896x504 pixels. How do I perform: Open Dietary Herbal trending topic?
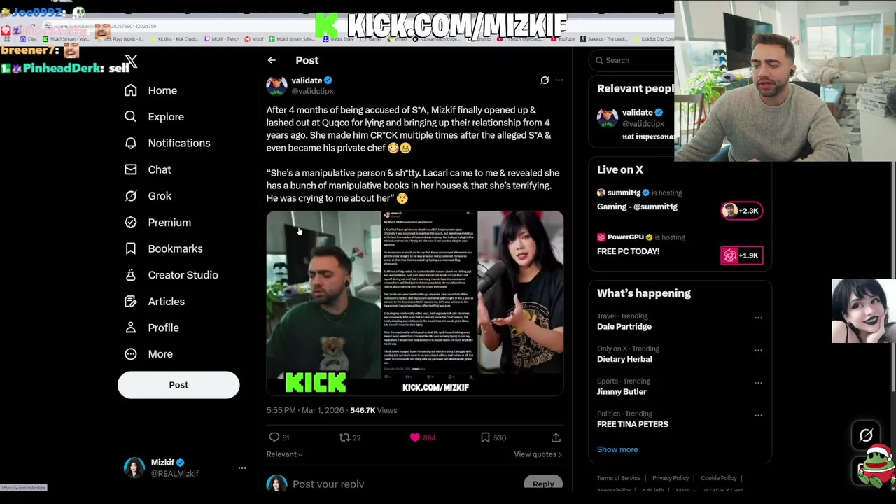click(x=624, y=359)
